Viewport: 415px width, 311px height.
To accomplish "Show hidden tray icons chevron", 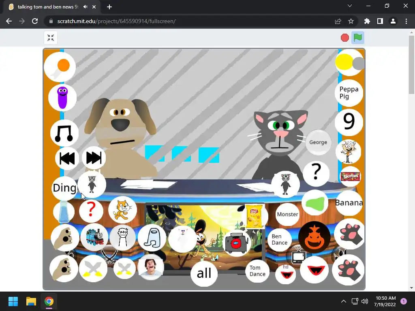I will (344, 301).
